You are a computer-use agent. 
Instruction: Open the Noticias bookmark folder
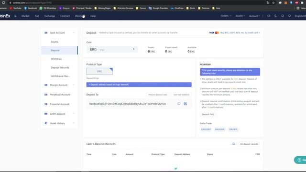(x=204, y=8)
